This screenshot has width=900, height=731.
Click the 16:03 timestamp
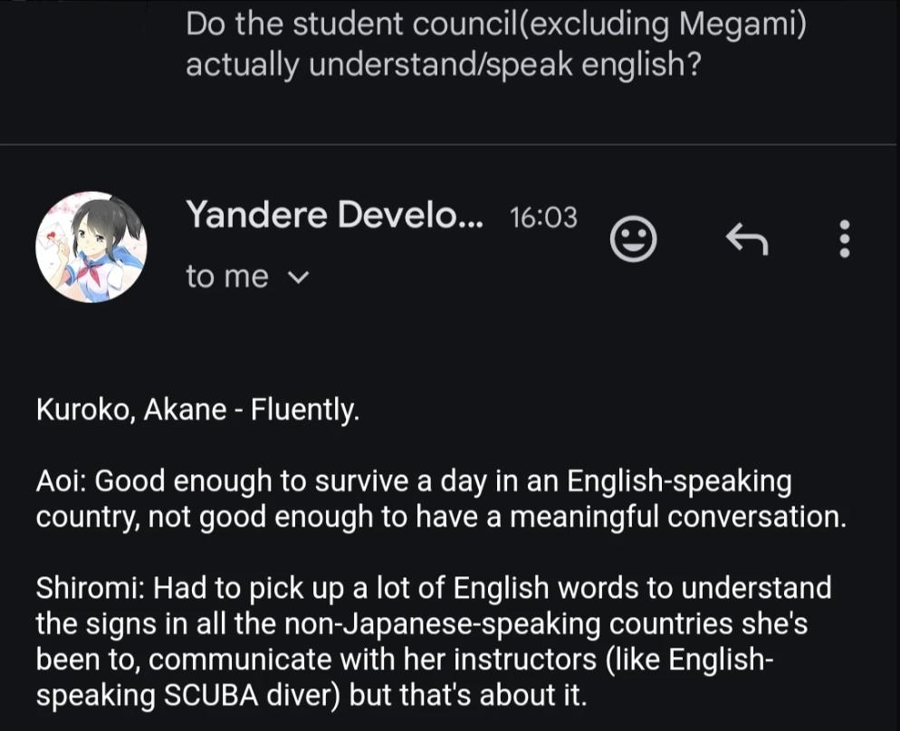click(543, 217)
